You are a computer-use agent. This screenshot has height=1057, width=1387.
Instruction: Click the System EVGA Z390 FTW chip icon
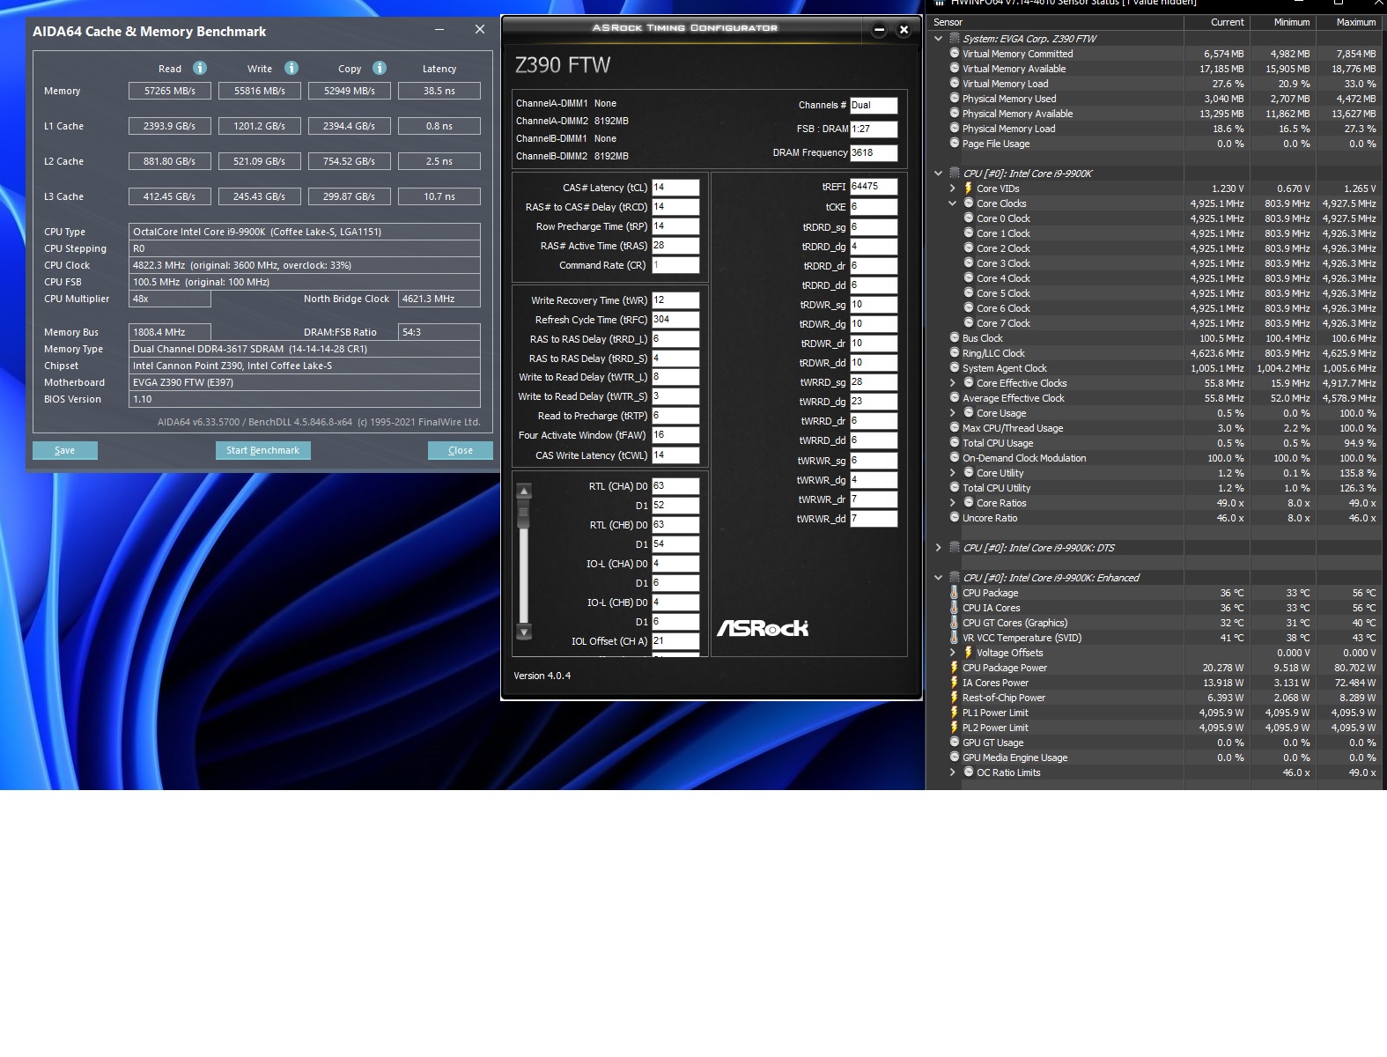pos(954,39)
